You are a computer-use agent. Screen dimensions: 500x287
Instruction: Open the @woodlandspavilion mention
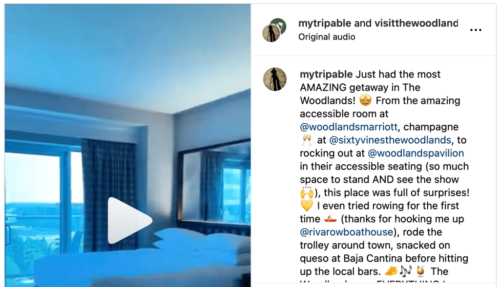[416, 153]
